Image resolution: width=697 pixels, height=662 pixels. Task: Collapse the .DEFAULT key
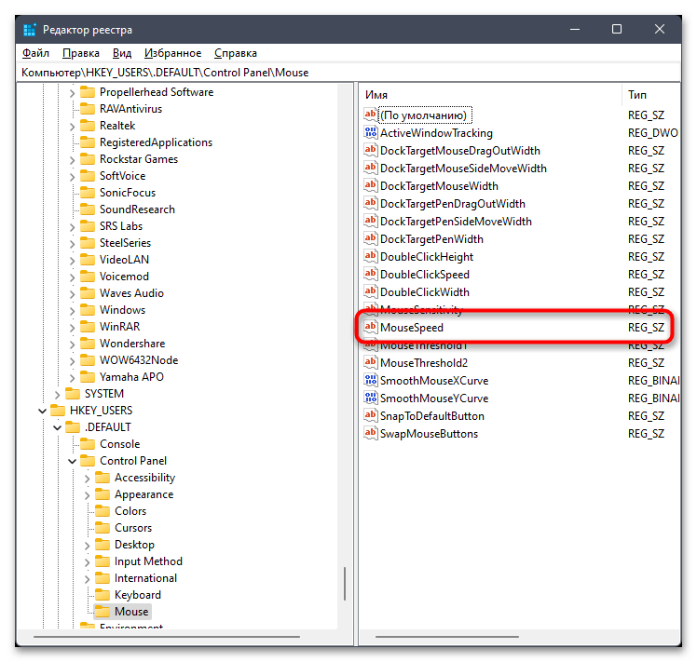click(58, 428)
